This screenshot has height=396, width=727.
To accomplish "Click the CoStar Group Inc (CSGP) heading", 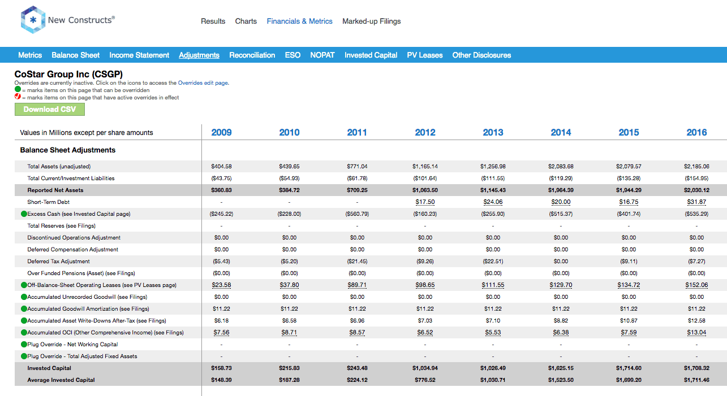I will tap(68, 74).
